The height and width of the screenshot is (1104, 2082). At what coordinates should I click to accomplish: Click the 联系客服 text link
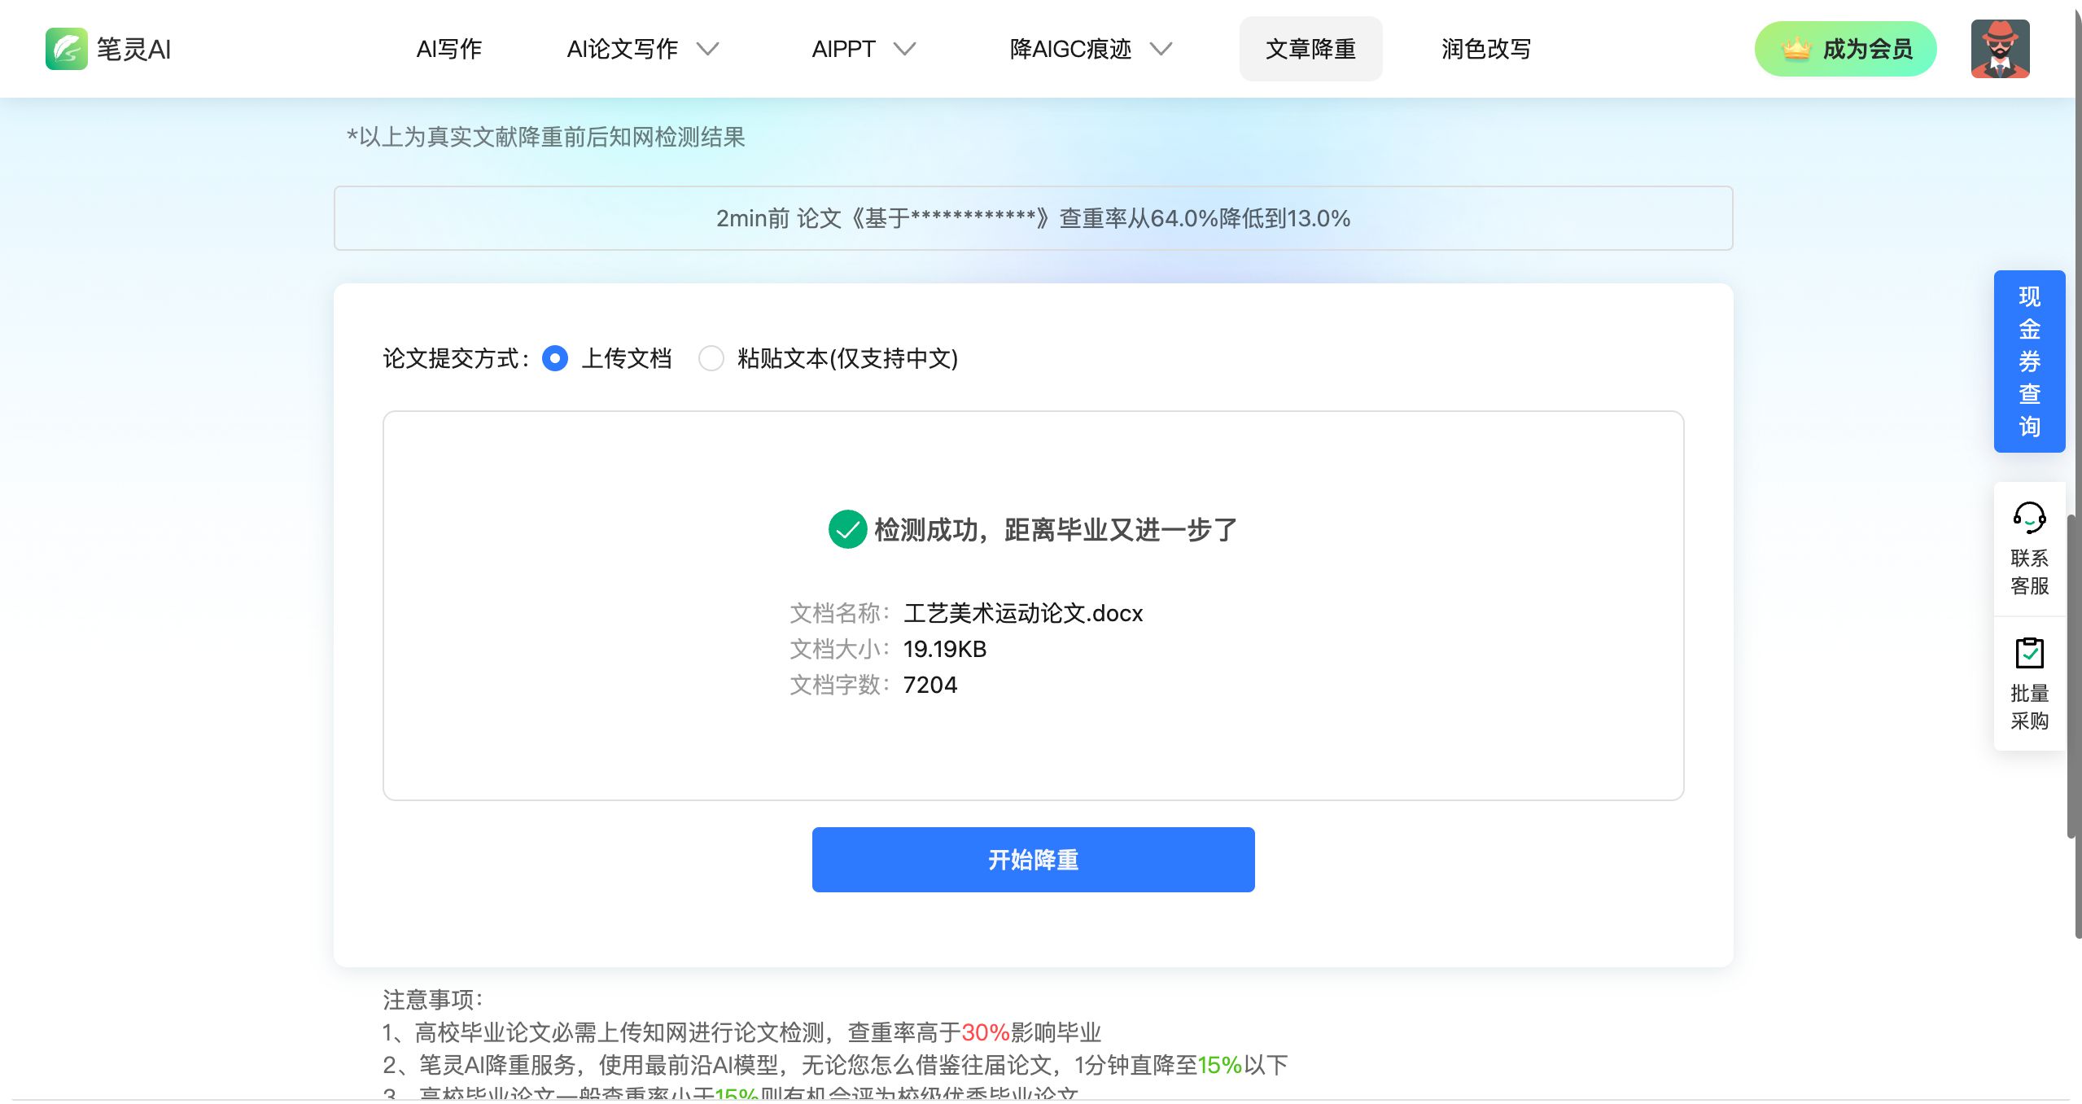pos(2029,572)
